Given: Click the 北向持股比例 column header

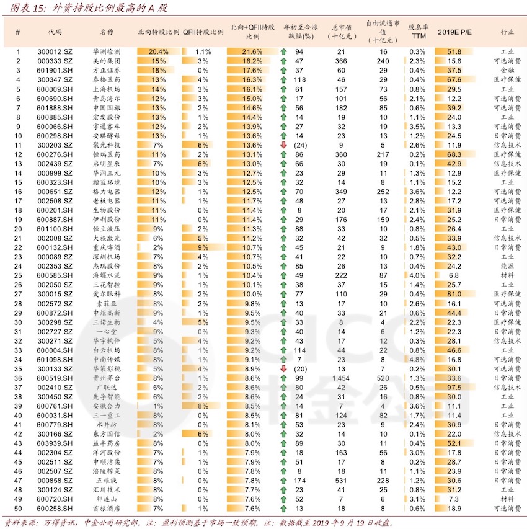Looking at the screenshot, I should pos(158,32).
